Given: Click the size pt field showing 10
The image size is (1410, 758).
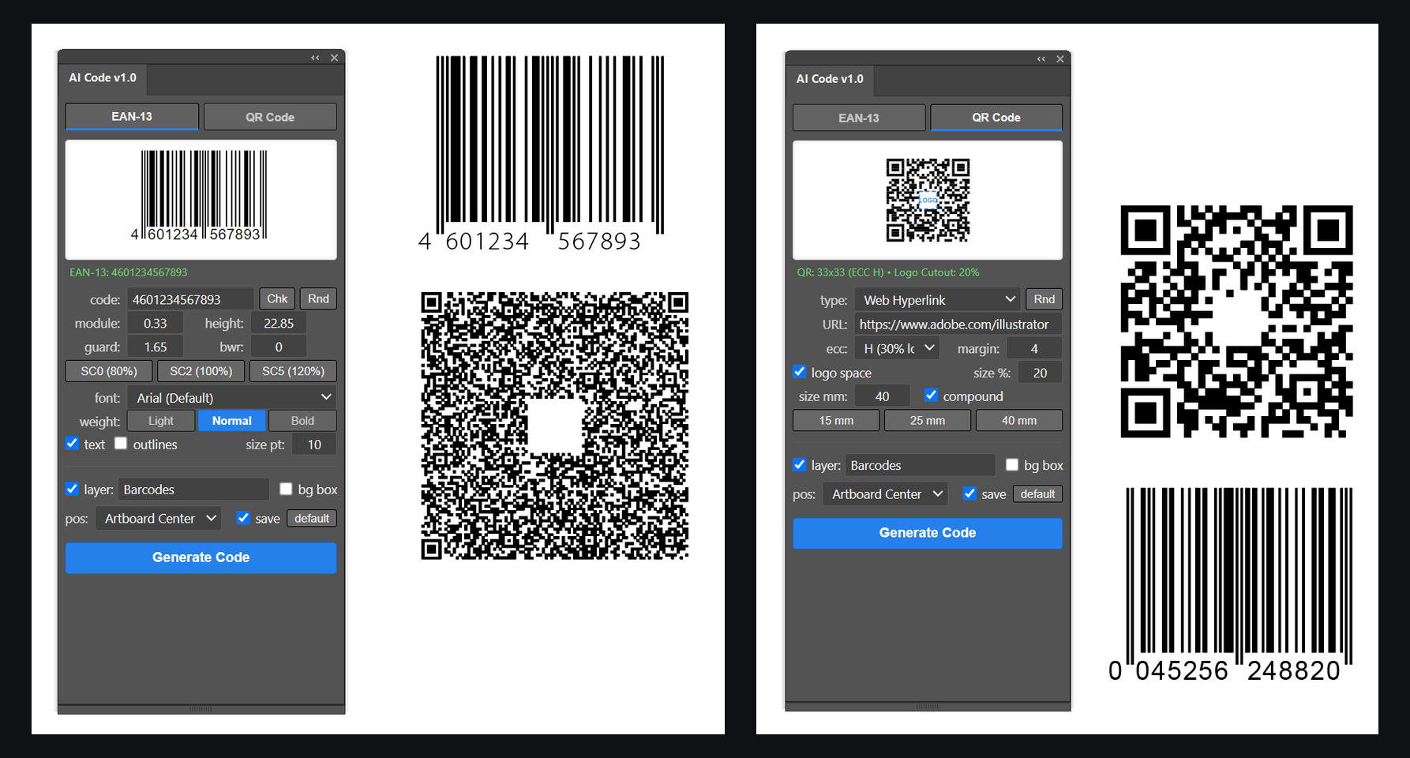Looking at the screenshot, I should (x=314, y=445).
